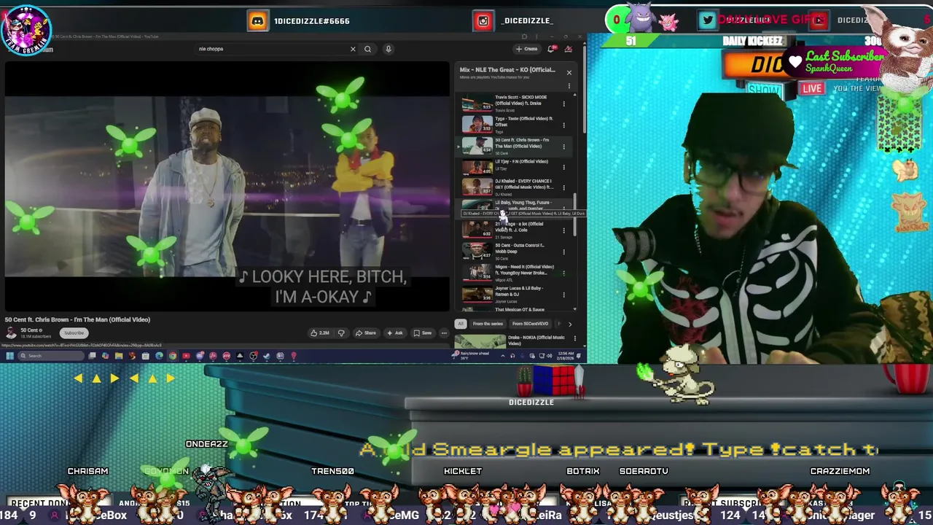
Task: Open the 50 Cent channel name link
Action: 31,330
